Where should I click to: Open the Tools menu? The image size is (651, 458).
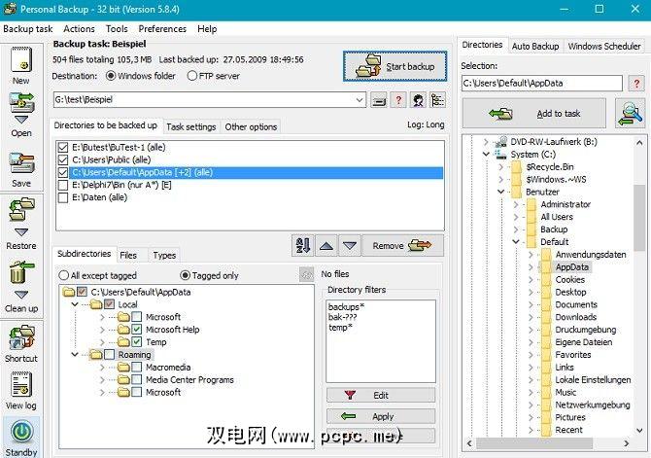[117, 28]
